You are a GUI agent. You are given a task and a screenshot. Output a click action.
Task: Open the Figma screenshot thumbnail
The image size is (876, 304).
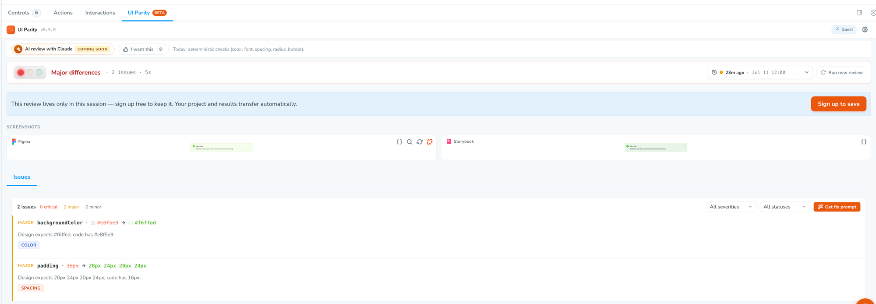[x=222, y=148]
